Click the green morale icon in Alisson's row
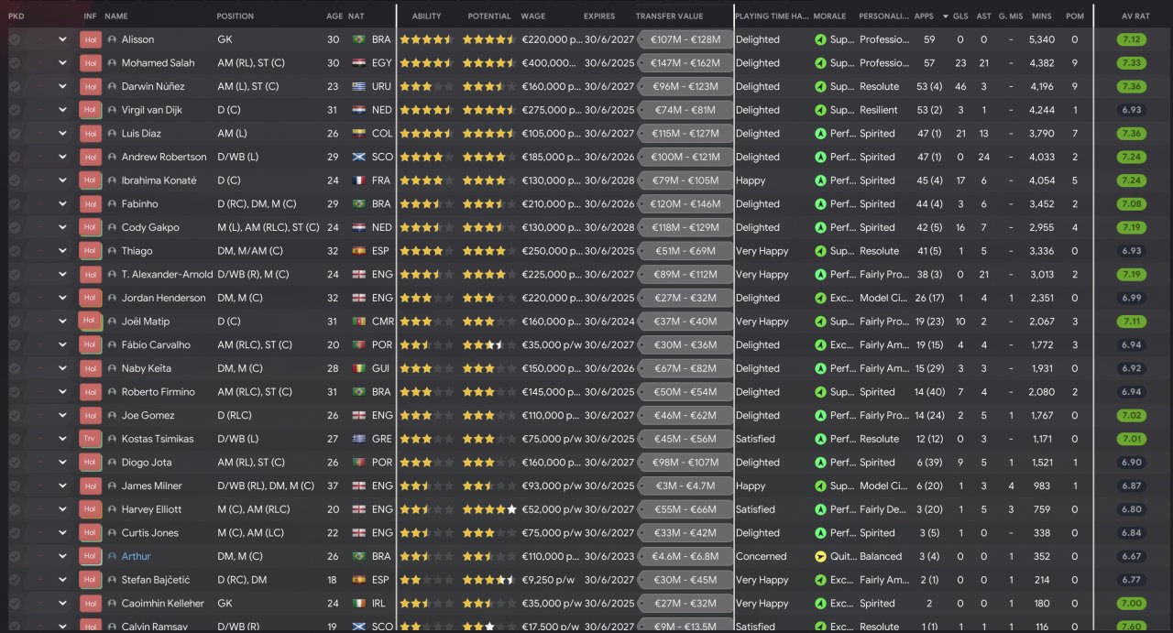The width and height of the screenshot is (1173, 633). [x=820, y=39]
